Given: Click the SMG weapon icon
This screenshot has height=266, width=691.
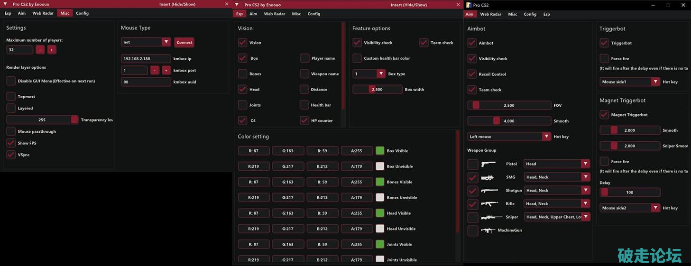Looking at the screenshot, I should click(488, 177).
